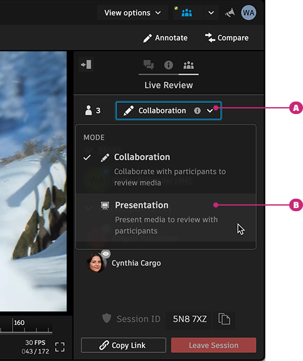Open the WA user avatar menu

pyautogui.click(x=248, y=13)
